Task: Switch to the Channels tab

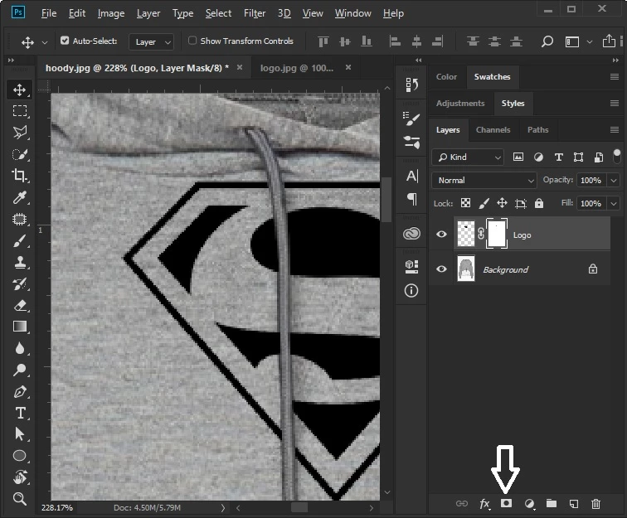Action: pyautogui.click(x=493, y=130)
